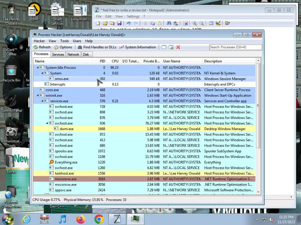Open Firefox from the taskbar
Viewport: 301px width, 225px height.
81,219
